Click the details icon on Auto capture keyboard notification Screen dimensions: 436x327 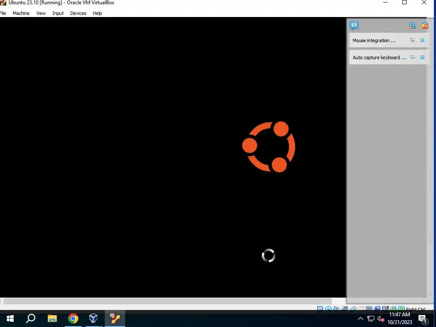[x=412, y=57]
